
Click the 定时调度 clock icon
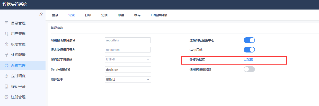[x=6, y=76]
